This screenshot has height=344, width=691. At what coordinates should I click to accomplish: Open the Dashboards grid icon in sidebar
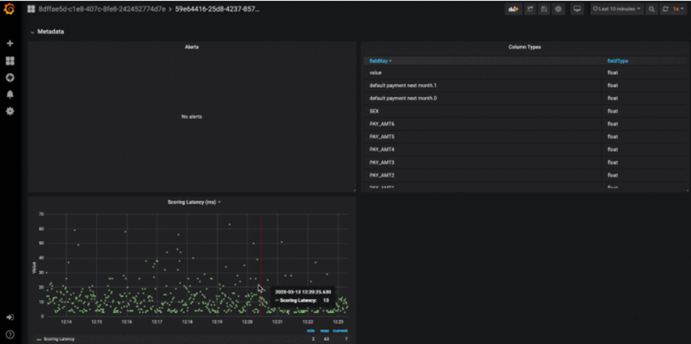10,61
